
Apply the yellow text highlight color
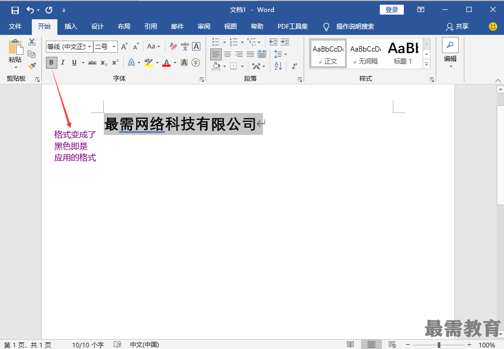(149, 63)
